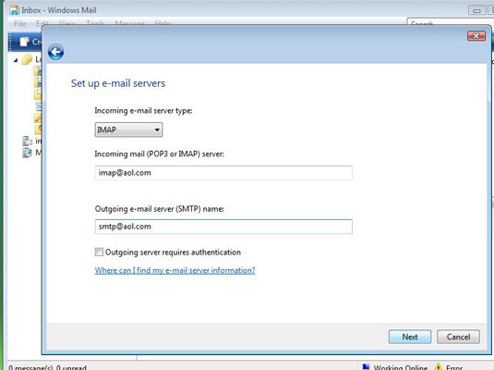This screenshot has height=370, width=494.
Task: Click the Error warning icon in status bar
Action: [439, 367]
